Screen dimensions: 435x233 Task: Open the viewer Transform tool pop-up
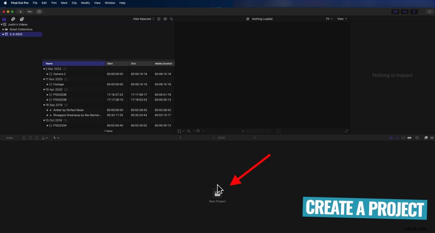(x=181, y=131)
